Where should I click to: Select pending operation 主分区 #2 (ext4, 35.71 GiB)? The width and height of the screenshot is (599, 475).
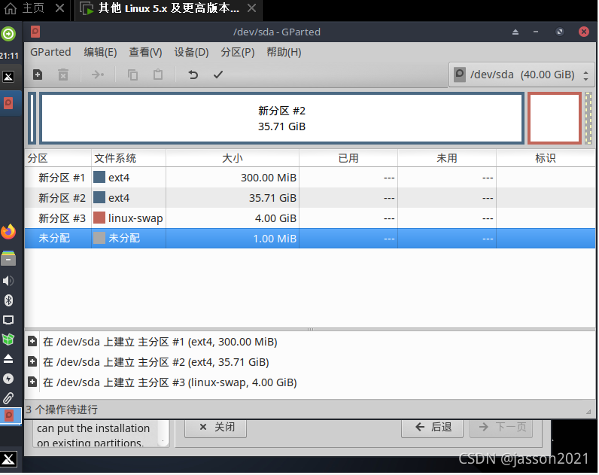click(x=156, y=362)
